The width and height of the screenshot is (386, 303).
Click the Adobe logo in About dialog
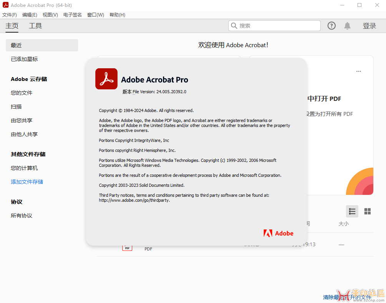[278, 233]
